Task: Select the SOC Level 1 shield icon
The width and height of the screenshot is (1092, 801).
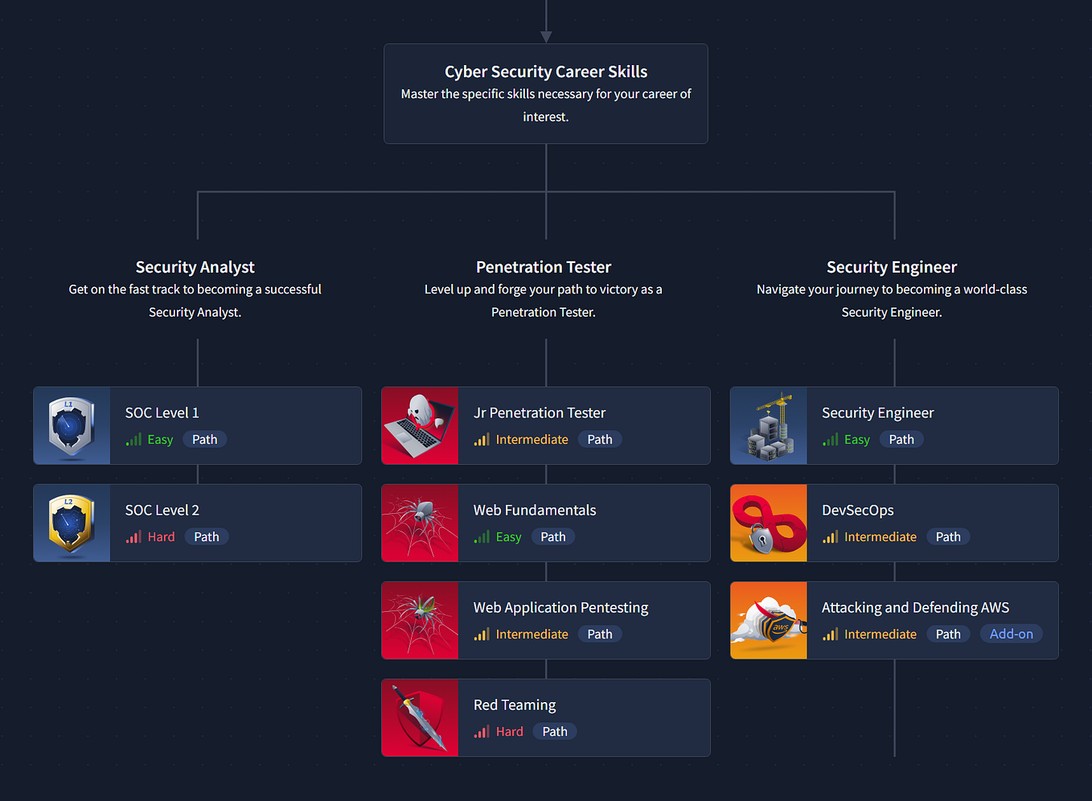Action: point(71,425)
